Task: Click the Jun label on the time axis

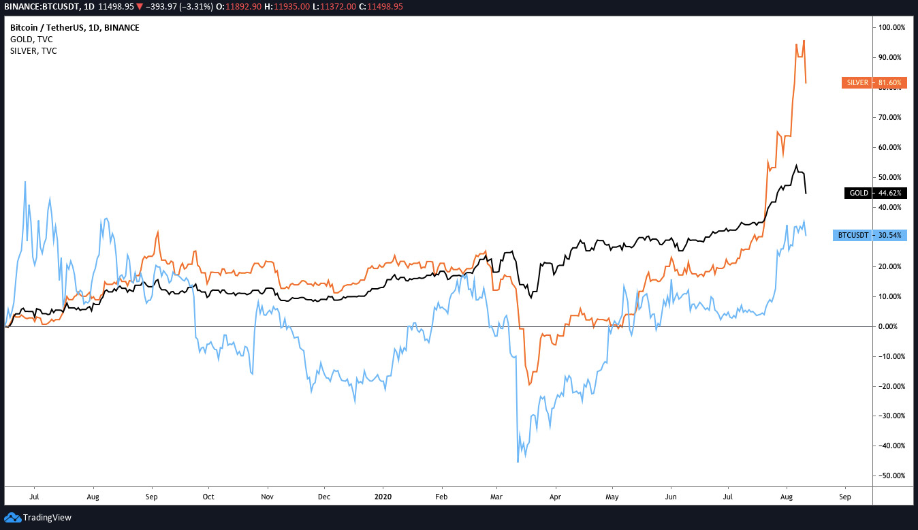Action: pyautogui.click(x=670, y=497)
